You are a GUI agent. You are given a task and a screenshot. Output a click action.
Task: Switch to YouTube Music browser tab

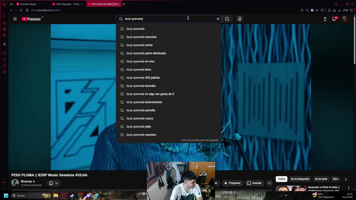(x=33, y=4)
